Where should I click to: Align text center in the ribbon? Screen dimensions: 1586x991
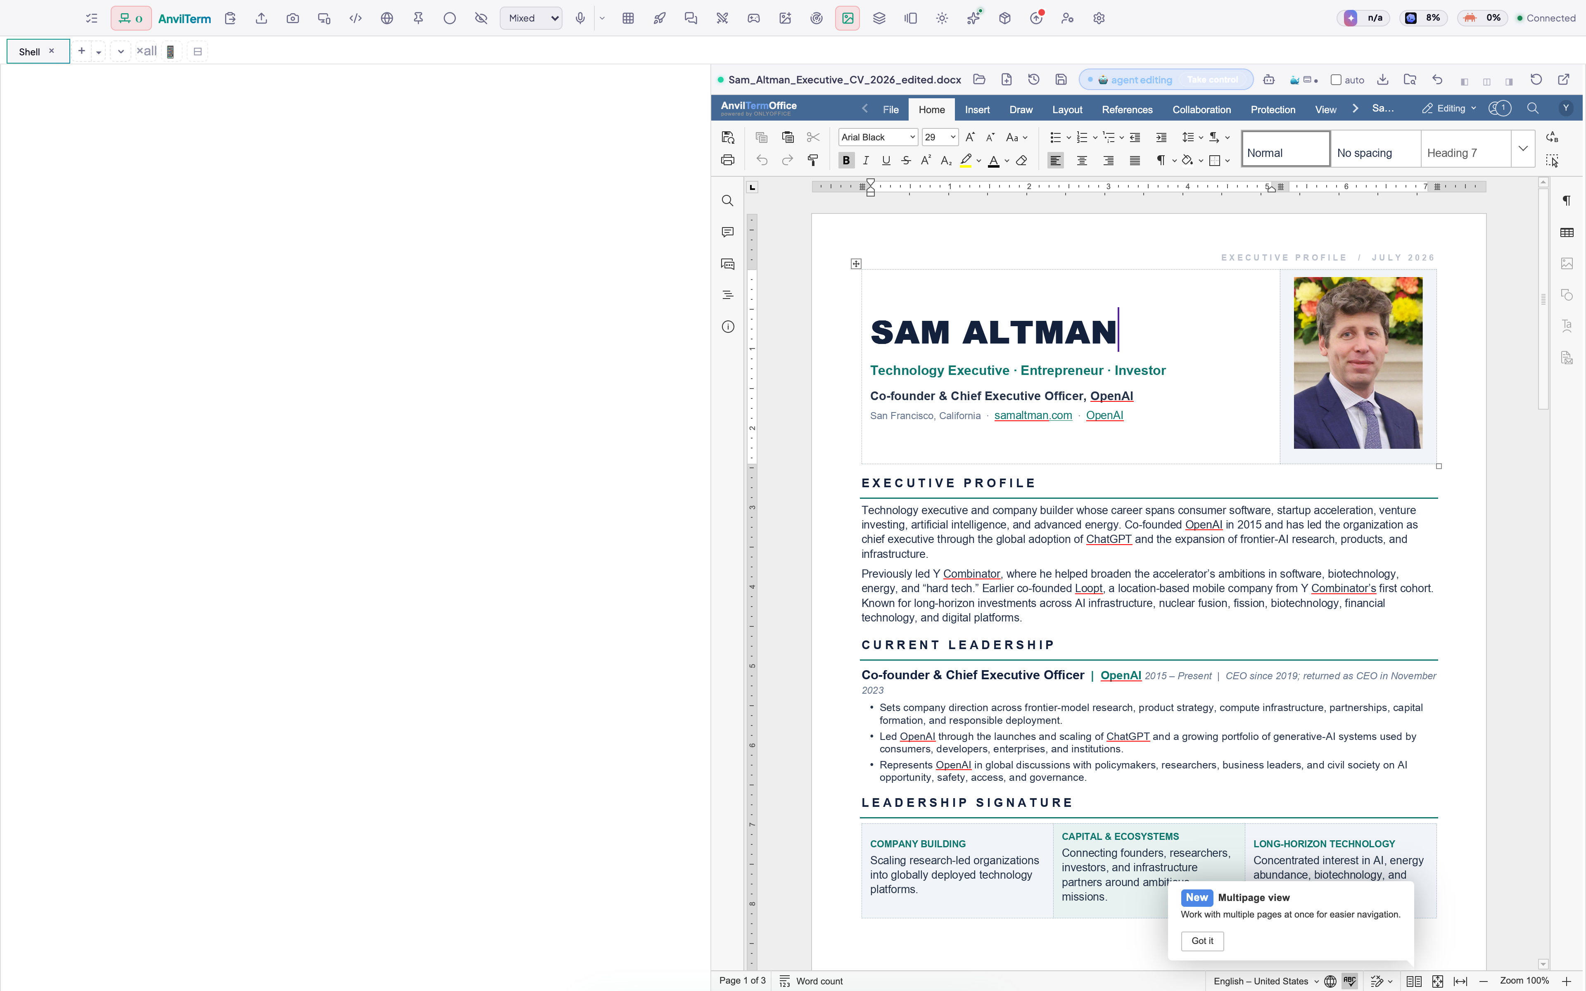(1082, 160)
